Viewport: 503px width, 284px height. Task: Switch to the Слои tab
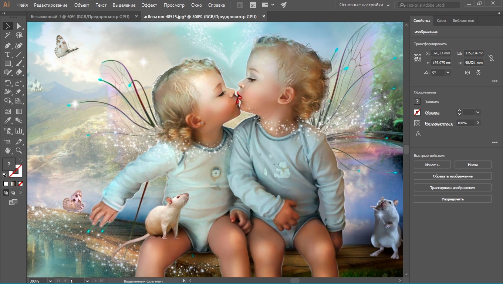point(441,21)
